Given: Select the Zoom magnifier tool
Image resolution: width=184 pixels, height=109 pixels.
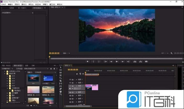Looking at the screenshot, I should (x=61, y=94).
